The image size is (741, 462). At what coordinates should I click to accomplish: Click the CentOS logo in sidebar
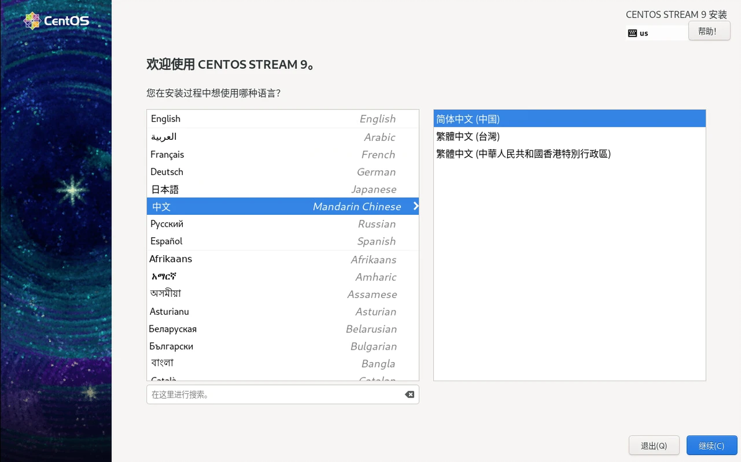pyautogui.click(x=56, y=20)
